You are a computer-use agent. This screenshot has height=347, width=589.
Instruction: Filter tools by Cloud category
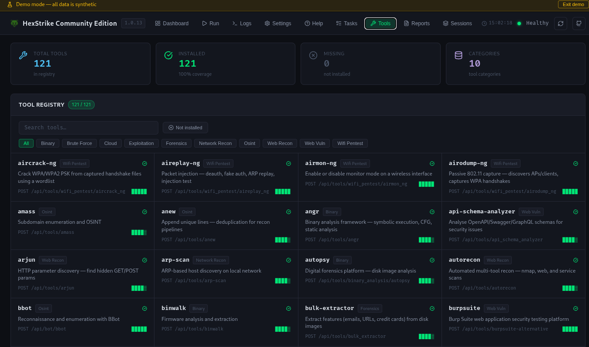pos(110,143)
